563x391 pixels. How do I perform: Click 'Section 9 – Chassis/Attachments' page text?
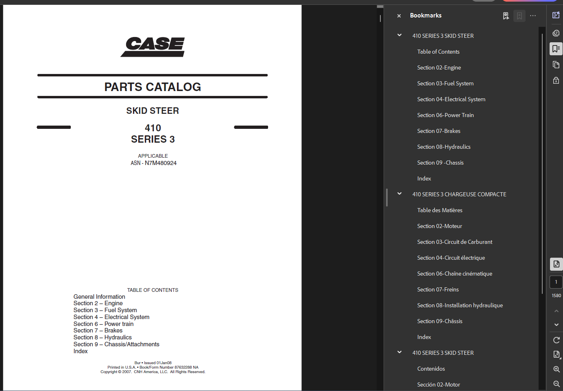pyautogui.click(x=116, y=344)
